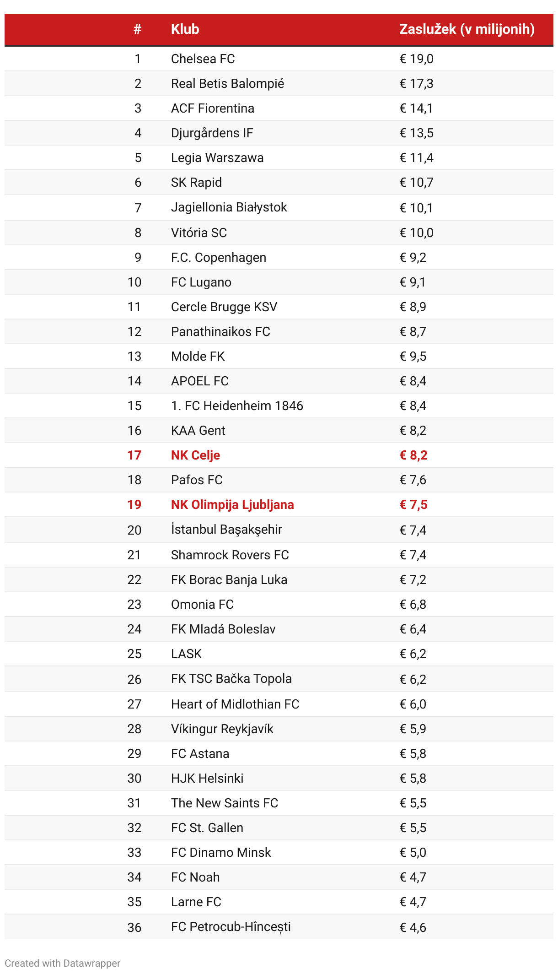Click the Legia Warszawa club name

pos(217,157)
